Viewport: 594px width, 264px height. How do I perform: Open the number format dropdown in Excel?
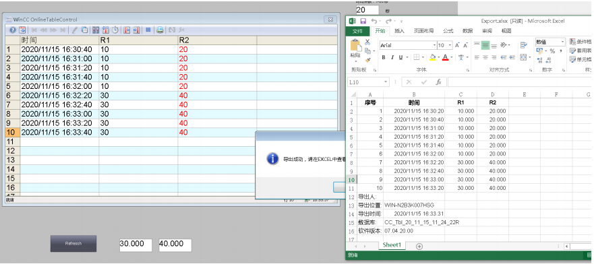(x=562, y=42)
